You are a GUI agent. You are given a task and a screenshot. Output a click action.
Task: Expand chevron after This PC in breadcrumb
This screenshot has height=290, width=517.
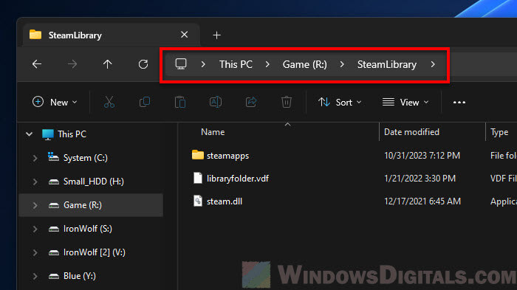click(267, 64)
